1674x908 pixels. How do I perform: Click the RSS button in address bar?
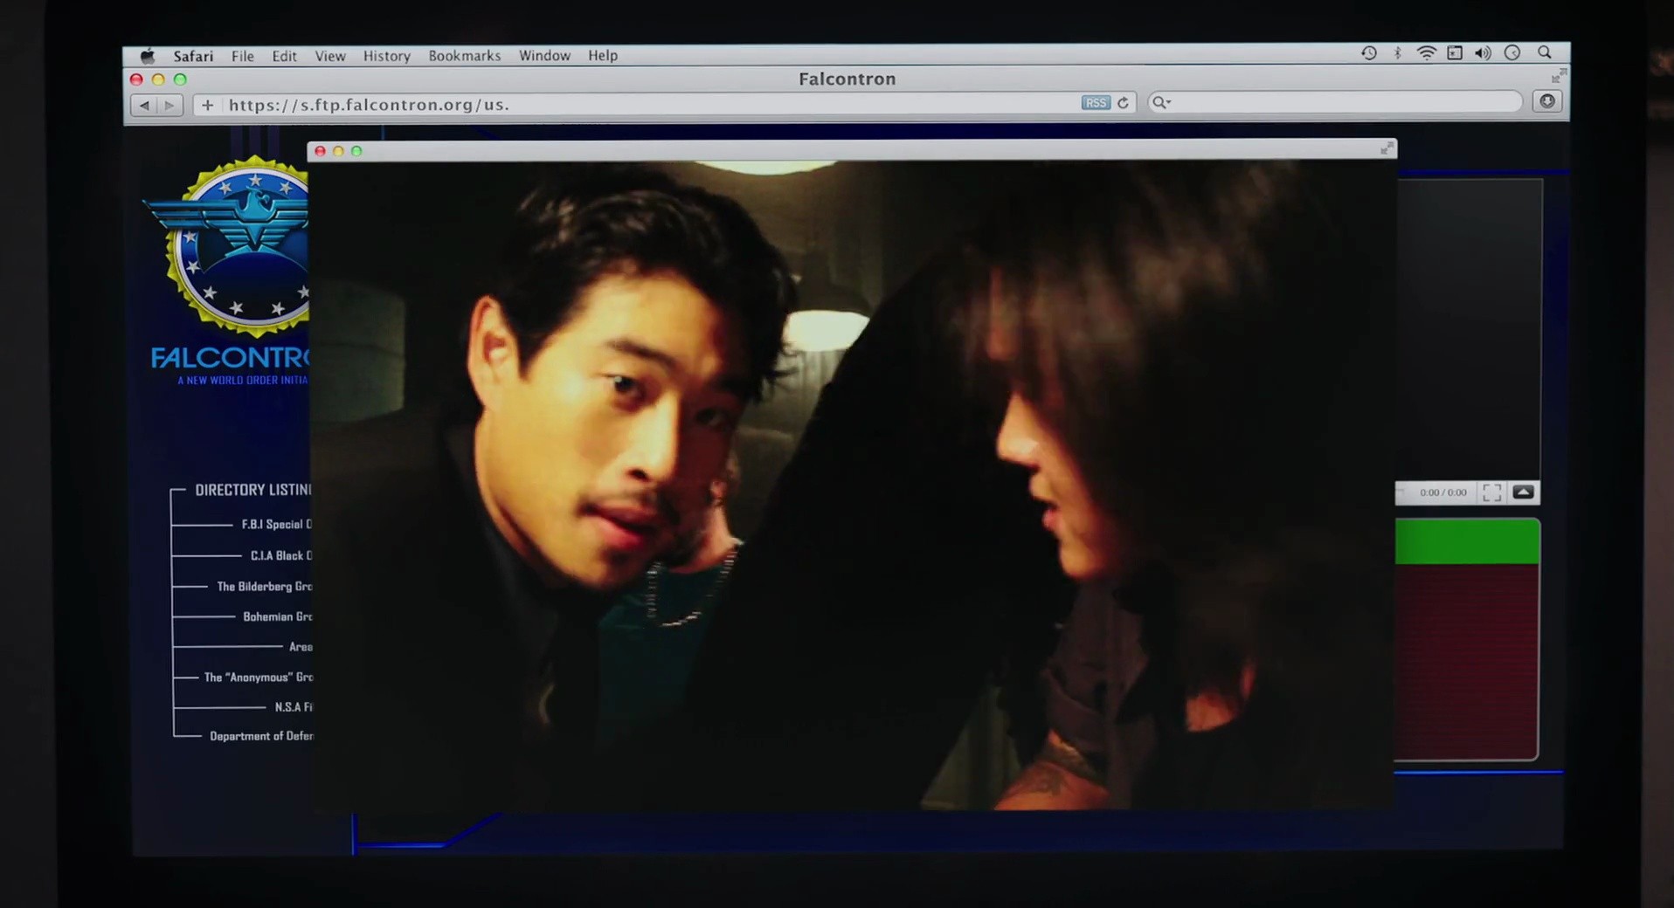1096,103
